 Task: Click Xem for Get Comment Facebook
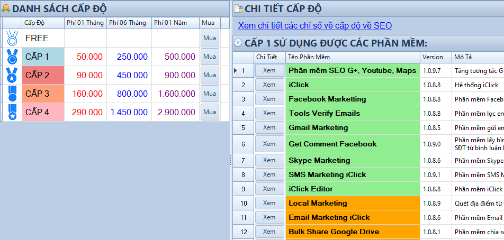click(x=269, y=144)
